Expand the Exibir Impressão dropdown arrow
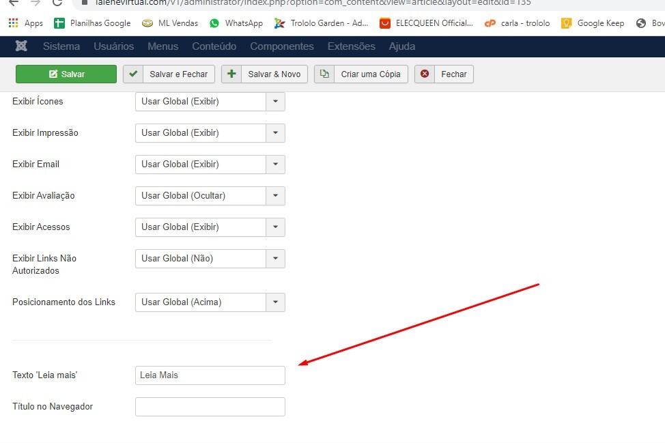665x443 pixels. tap(275, 132)
